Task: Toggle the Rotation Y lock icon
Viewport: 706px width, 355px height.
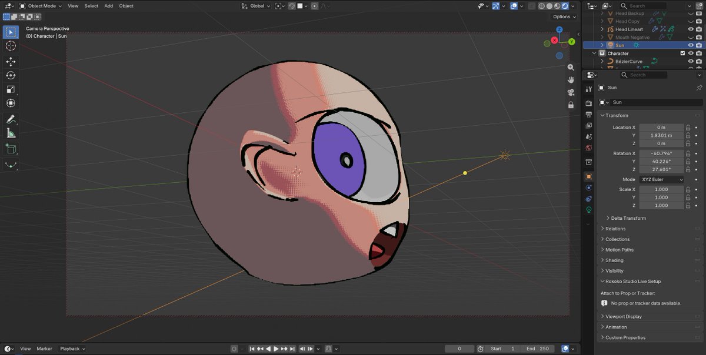Action: (688, 162)
